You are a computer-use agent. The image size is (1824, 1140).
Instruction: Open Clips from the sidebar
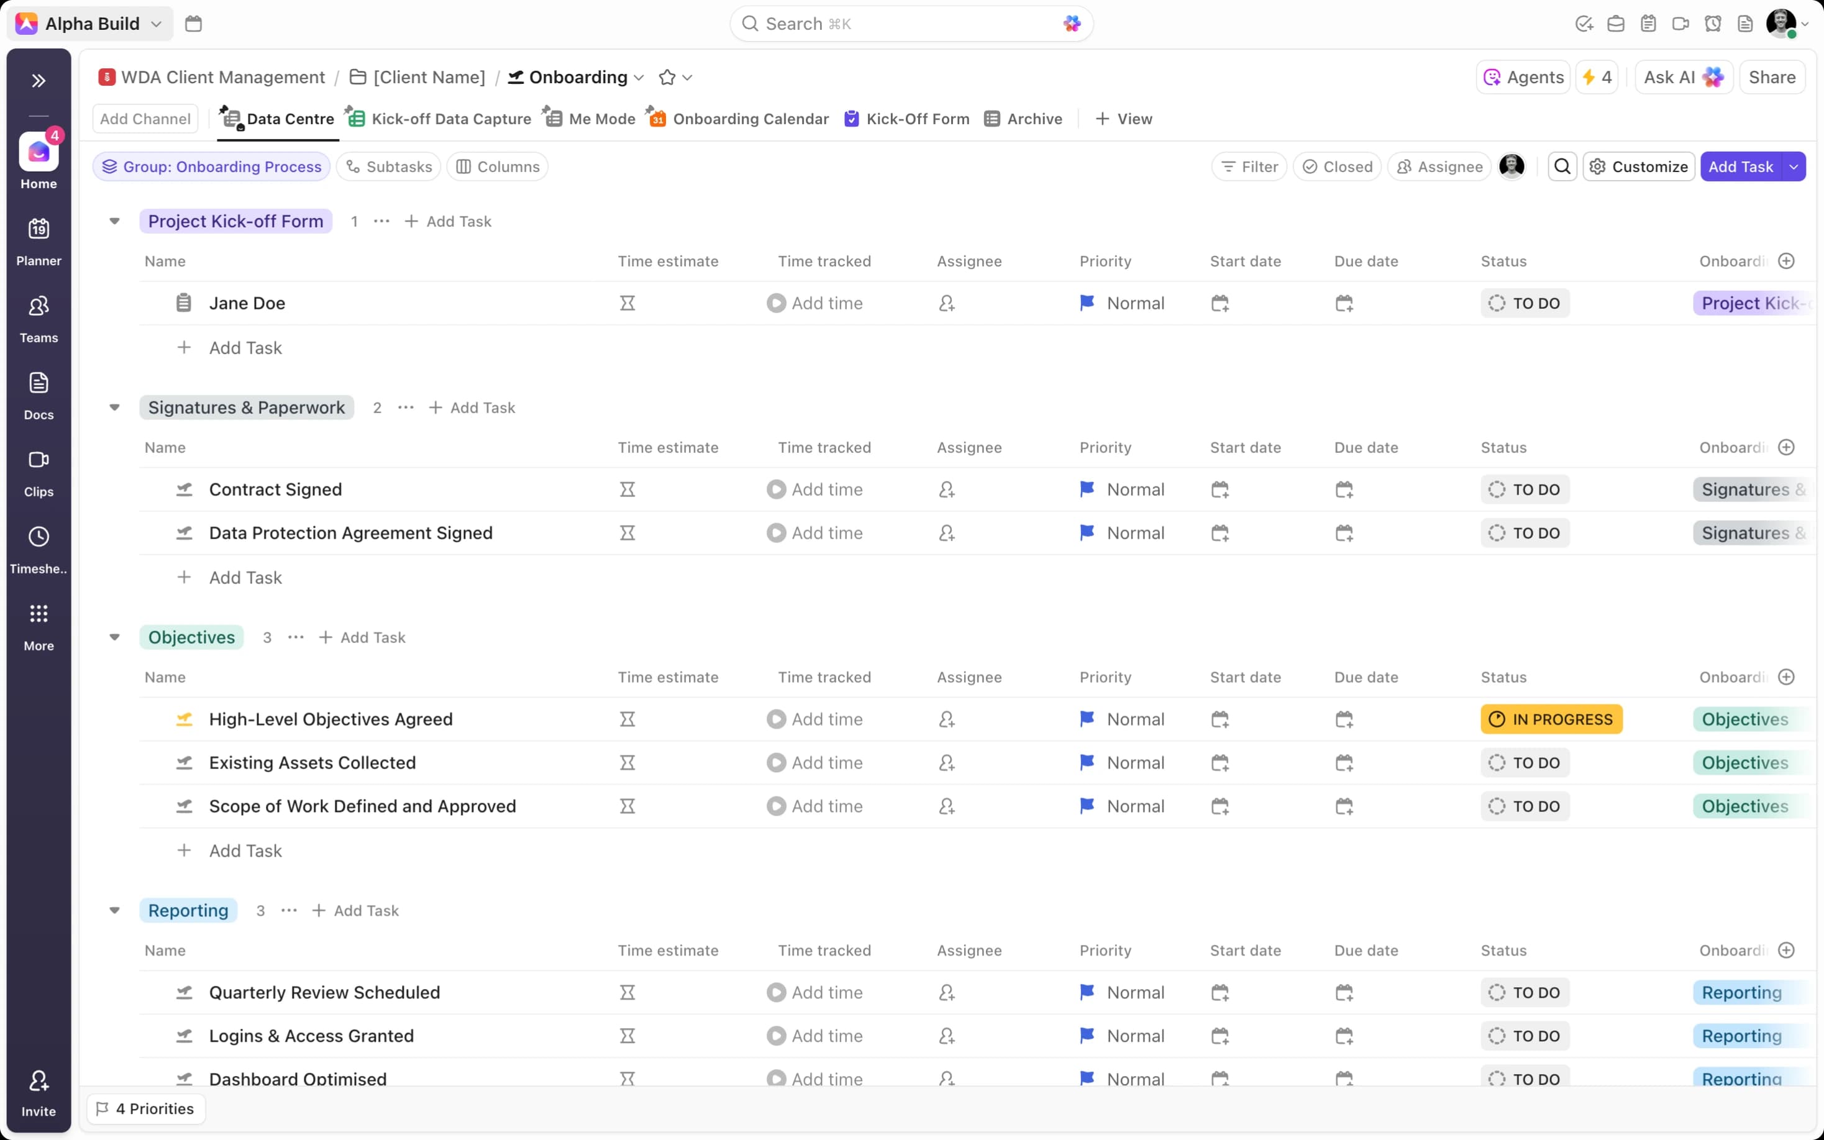[39, 460]
